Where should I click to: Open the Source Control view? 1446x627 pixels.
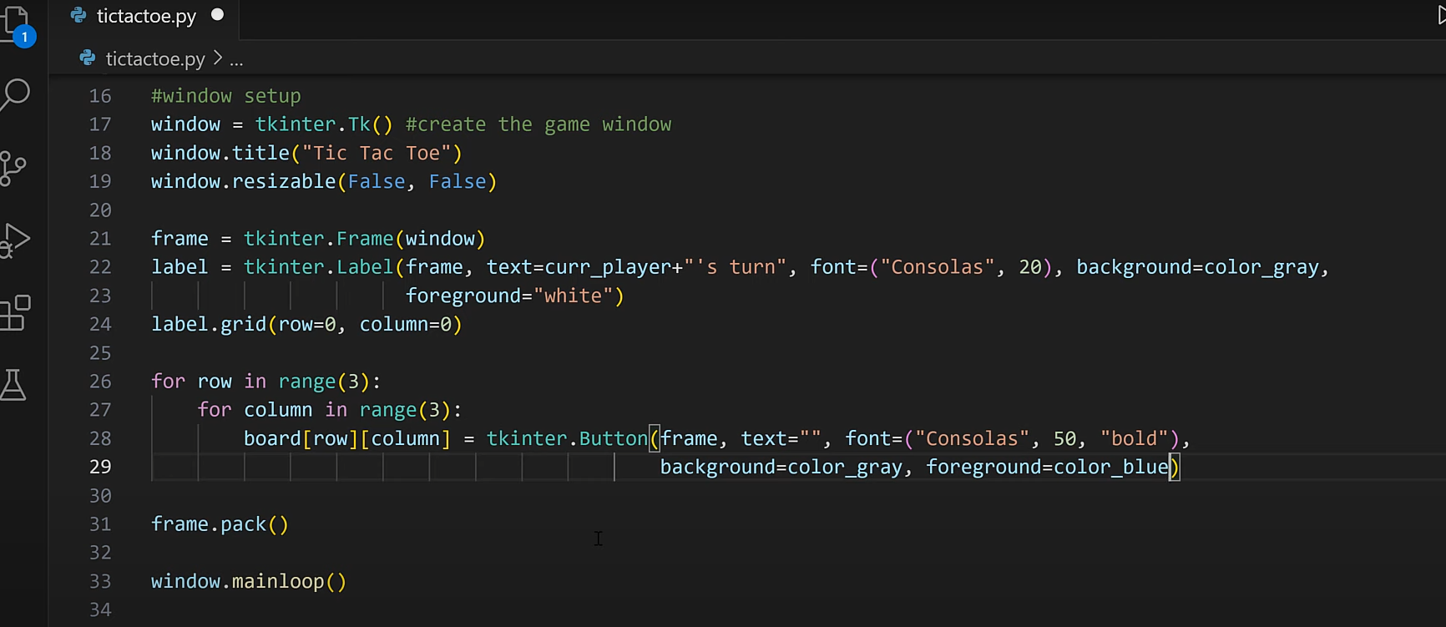(14, 168)
